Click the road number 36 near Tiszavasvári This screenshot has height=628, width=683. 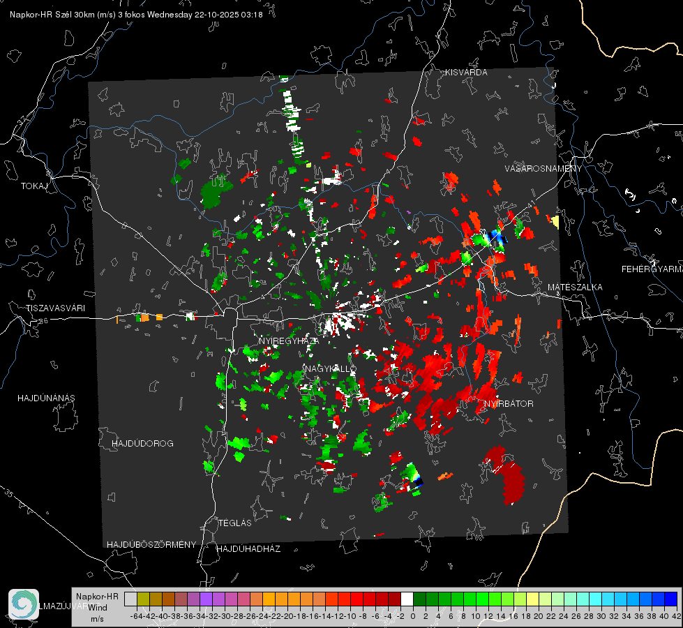point(43,321)
